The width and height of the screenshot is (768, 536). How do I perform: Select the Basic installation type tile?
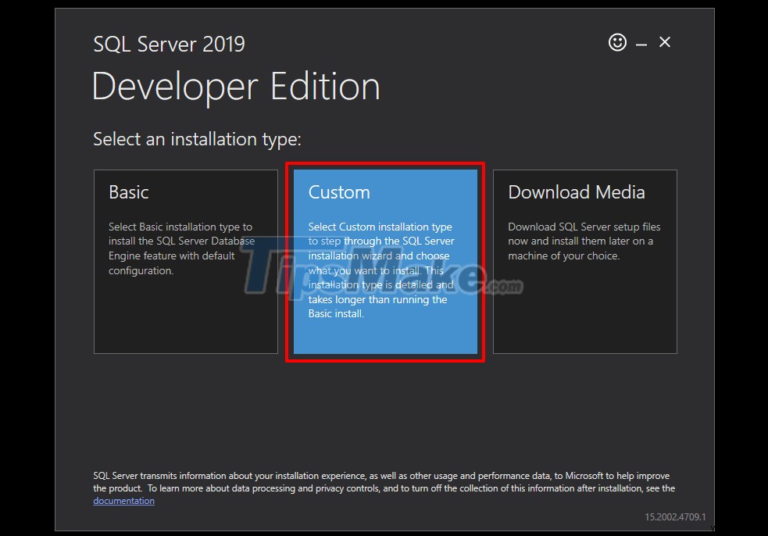click(186, 262)
